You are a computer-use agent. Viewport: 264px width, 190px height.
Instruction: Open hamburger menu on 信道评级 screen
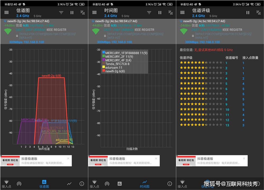(182, 13)
